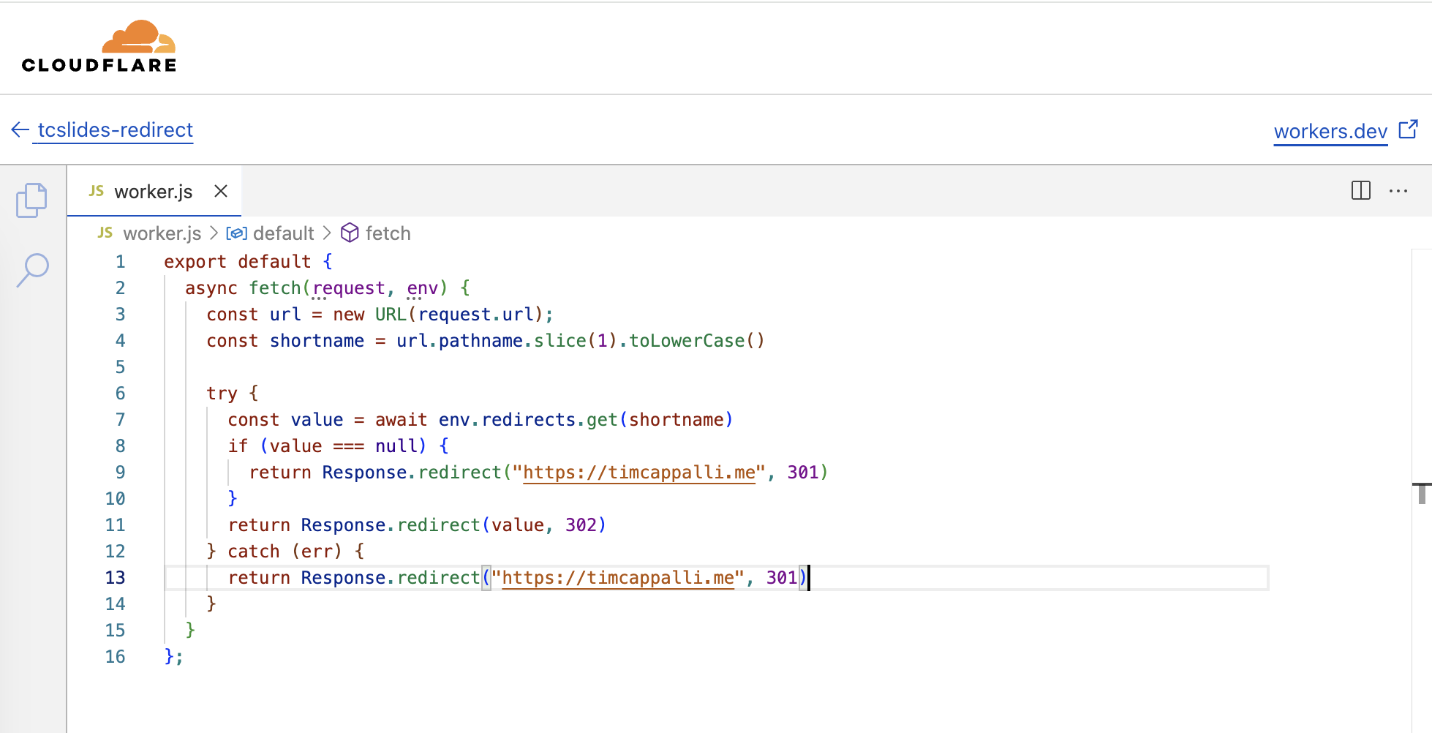The height and width of the screenshot is (733, 1432).
Task: Select the search magnifier icon in the sidebar
Action: [x=31, y=270]
